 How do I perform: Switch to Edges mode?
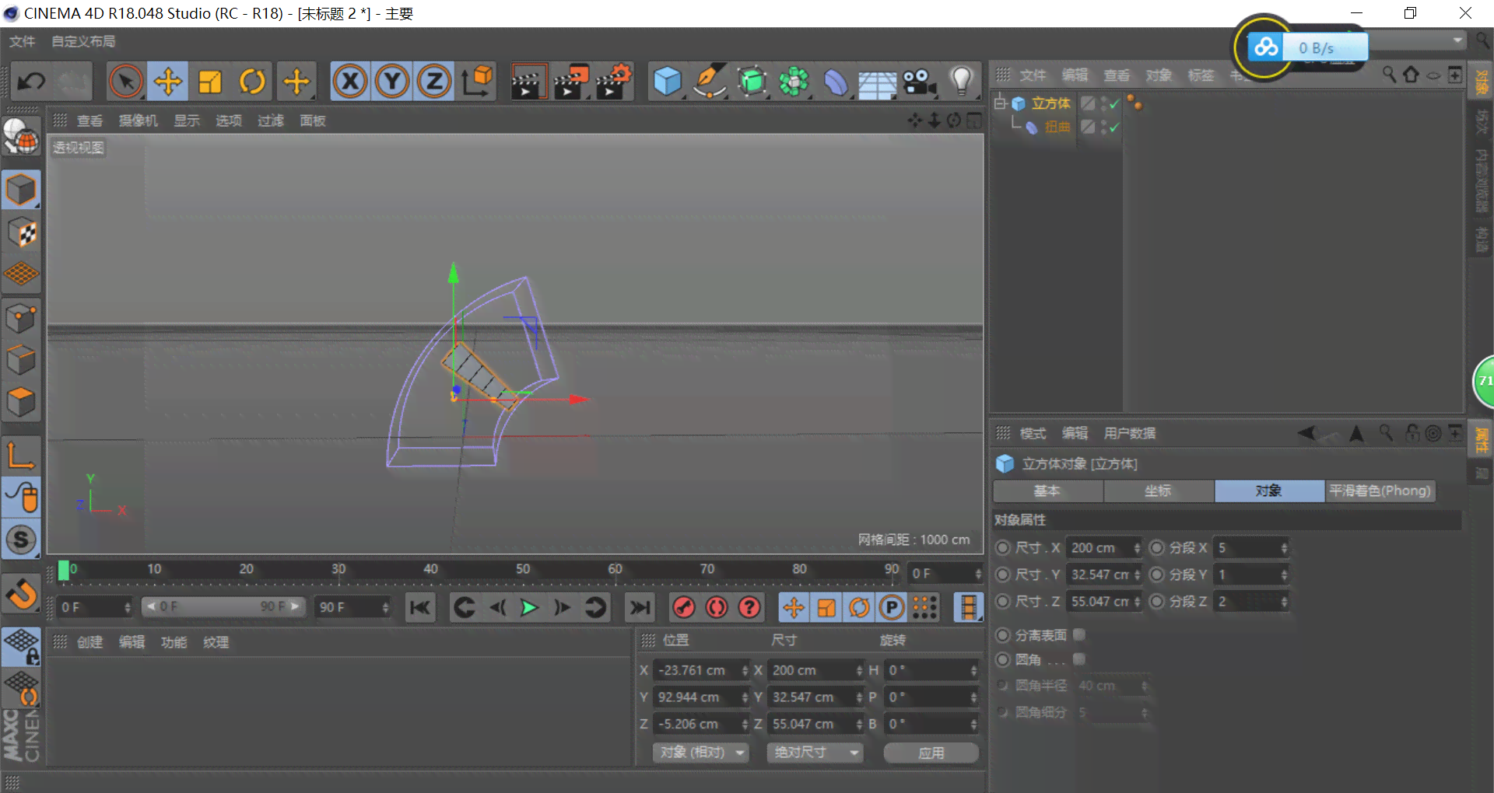pyautogui.click(x=21, y=359)
